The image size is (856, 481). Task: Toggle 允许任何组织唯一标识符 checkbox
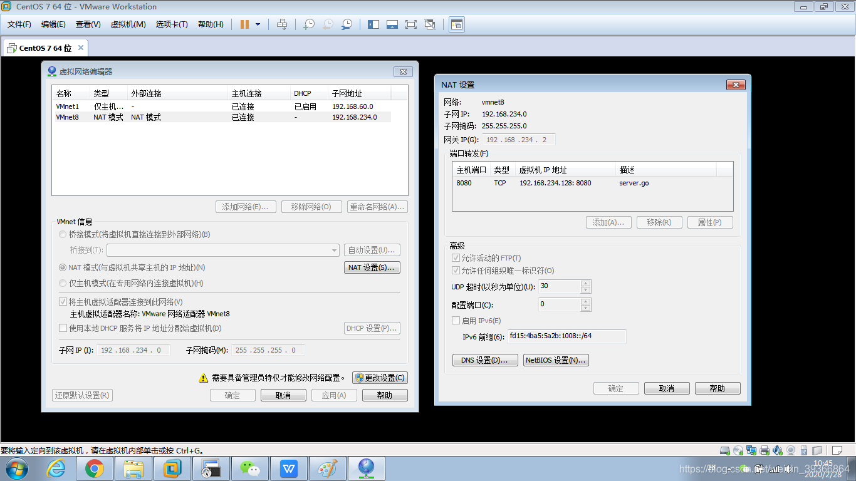456,271
